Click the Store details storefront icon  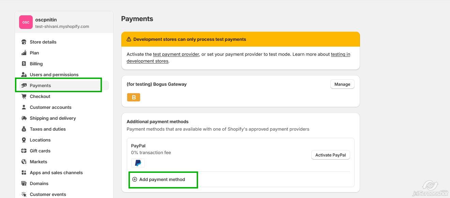(24, 42)
